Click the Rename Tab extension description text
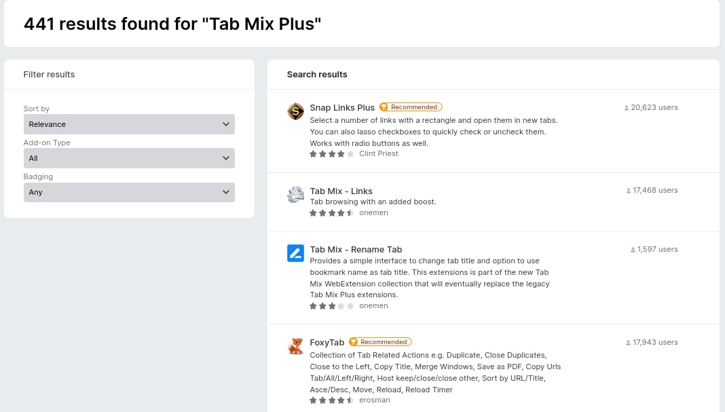Screen dimensions: 725x412 tap(430, 278)
